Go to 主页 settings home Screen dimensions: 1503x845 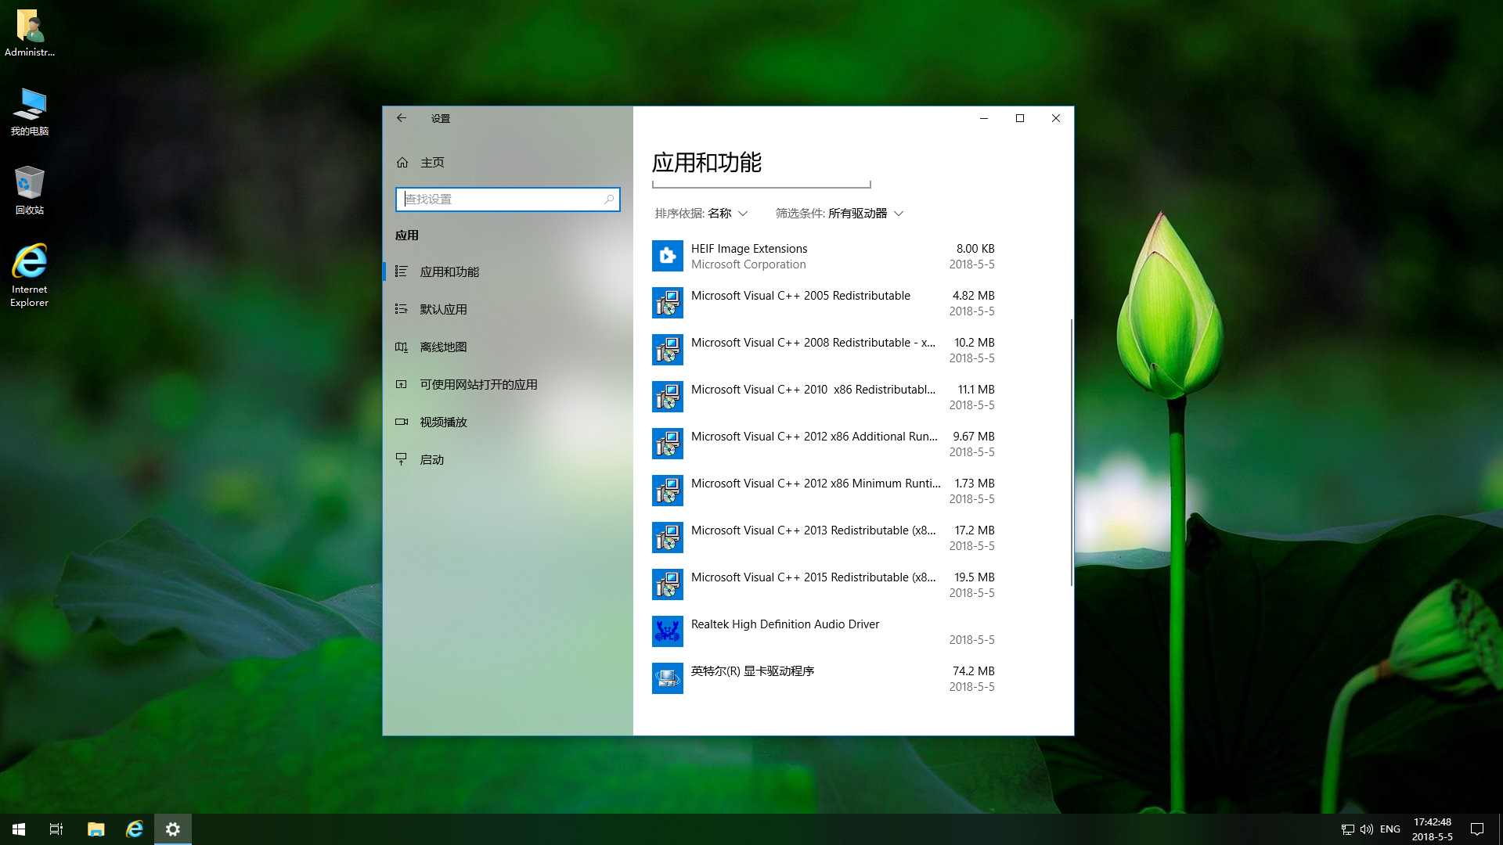point(508,162)
